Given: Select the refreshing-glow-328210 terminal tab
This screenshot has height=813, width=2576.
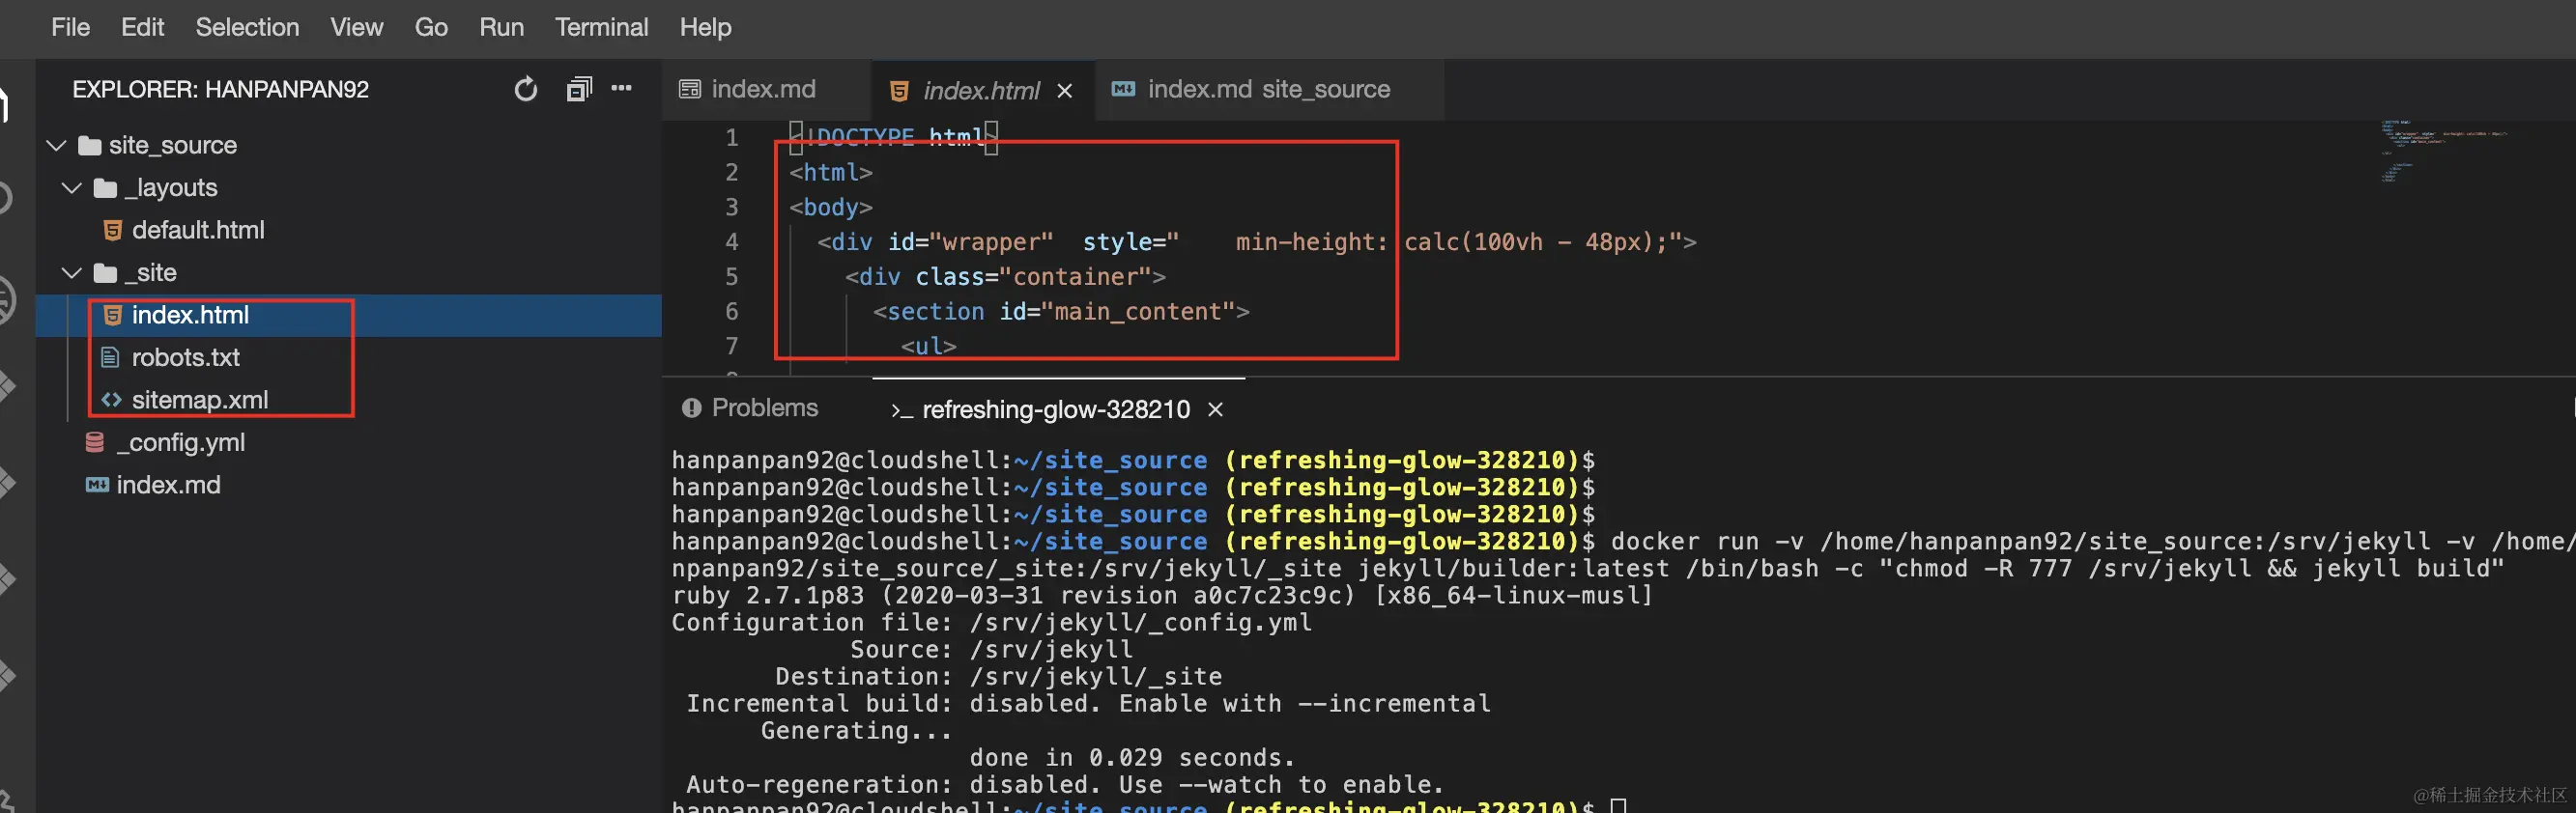Looking at the screenshot, I should coord(1056,409).
